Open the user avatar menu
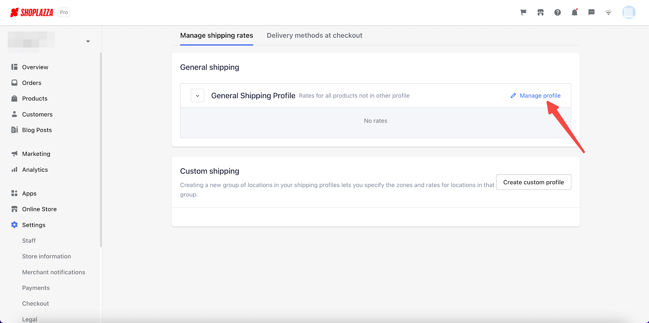 [x=629, y=13]
